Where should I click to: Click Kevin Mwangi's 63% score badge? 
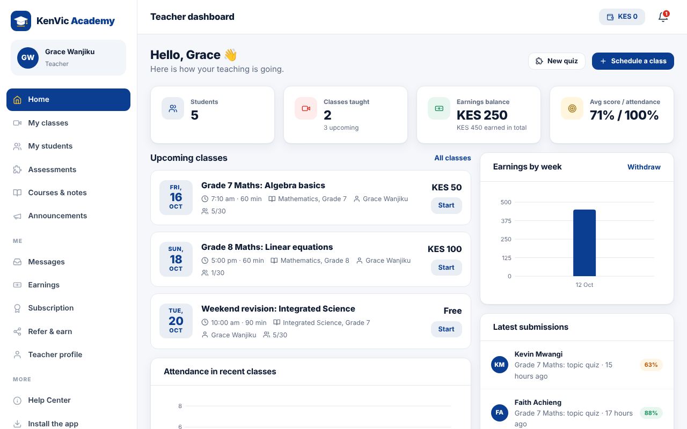[x=651, y=365]
